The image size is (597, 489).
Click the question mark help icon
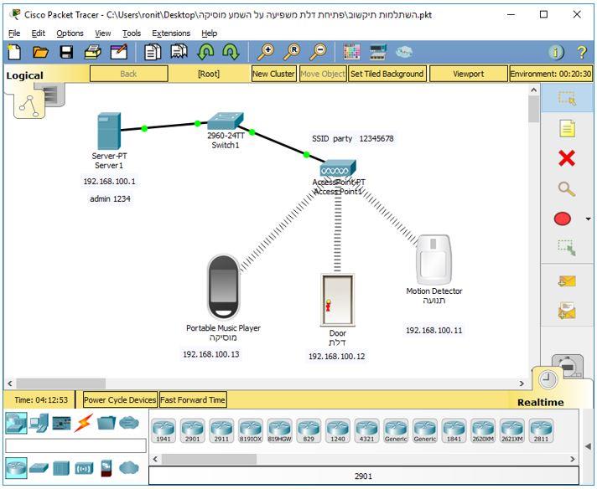point(581,52)
